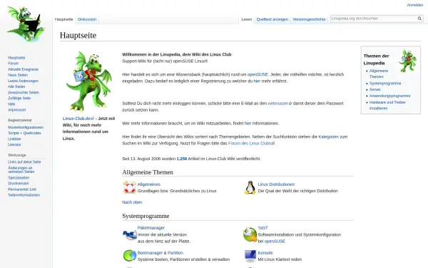Jump to Systemprogramme in Themen box

pos(385,83)
